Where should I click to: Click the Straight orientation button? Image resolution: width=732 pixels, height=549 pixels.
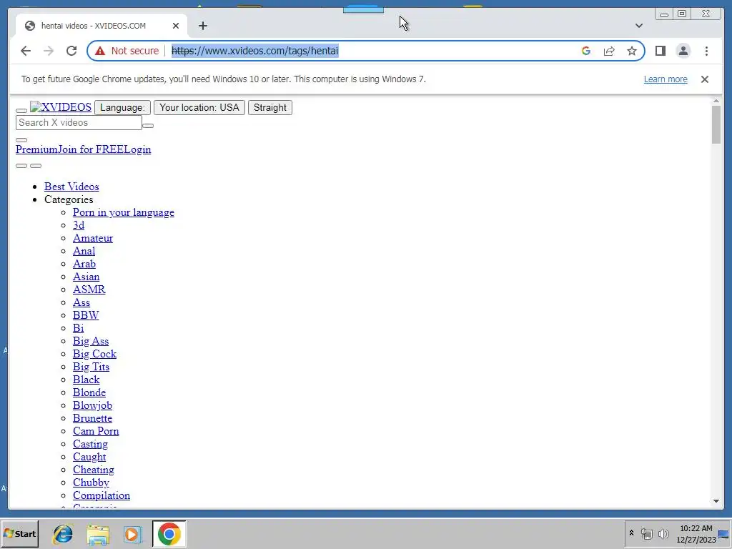269,107
